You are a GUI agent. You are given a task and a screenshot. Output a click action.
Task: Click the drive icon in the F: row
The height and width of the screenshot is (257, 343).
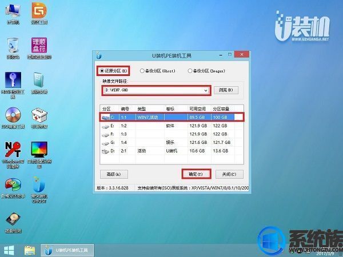coord(105,135)
